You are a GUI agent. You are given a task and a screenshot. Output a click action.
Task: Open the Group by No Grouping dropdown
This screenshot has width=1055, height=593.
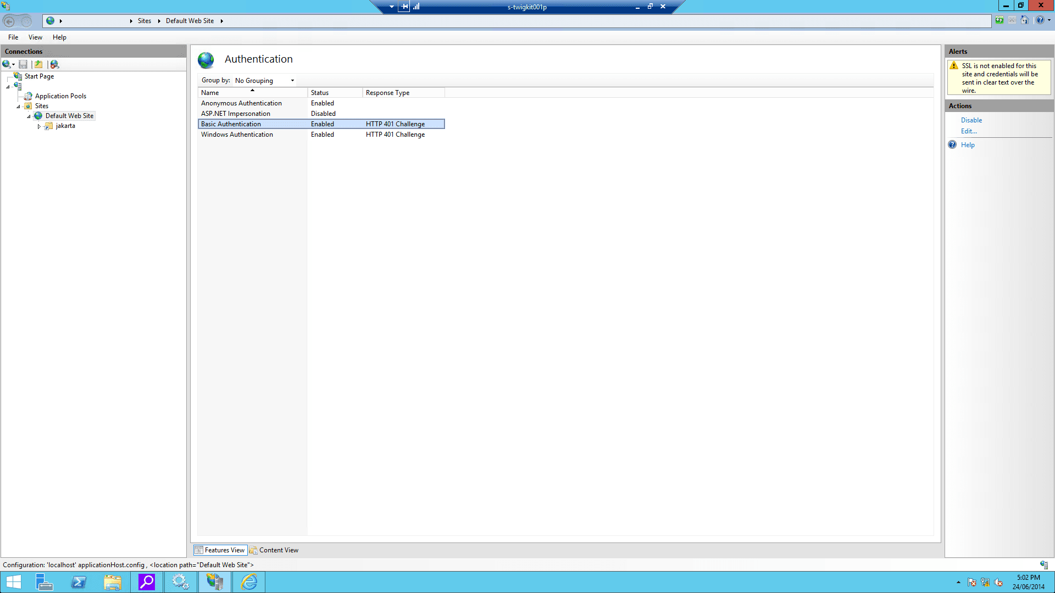(x=265, y=81)
